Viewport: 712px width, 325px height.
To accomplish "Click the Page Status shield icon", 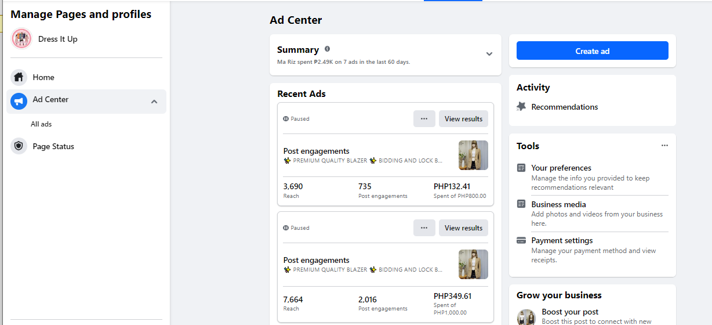I will [19, 146].
